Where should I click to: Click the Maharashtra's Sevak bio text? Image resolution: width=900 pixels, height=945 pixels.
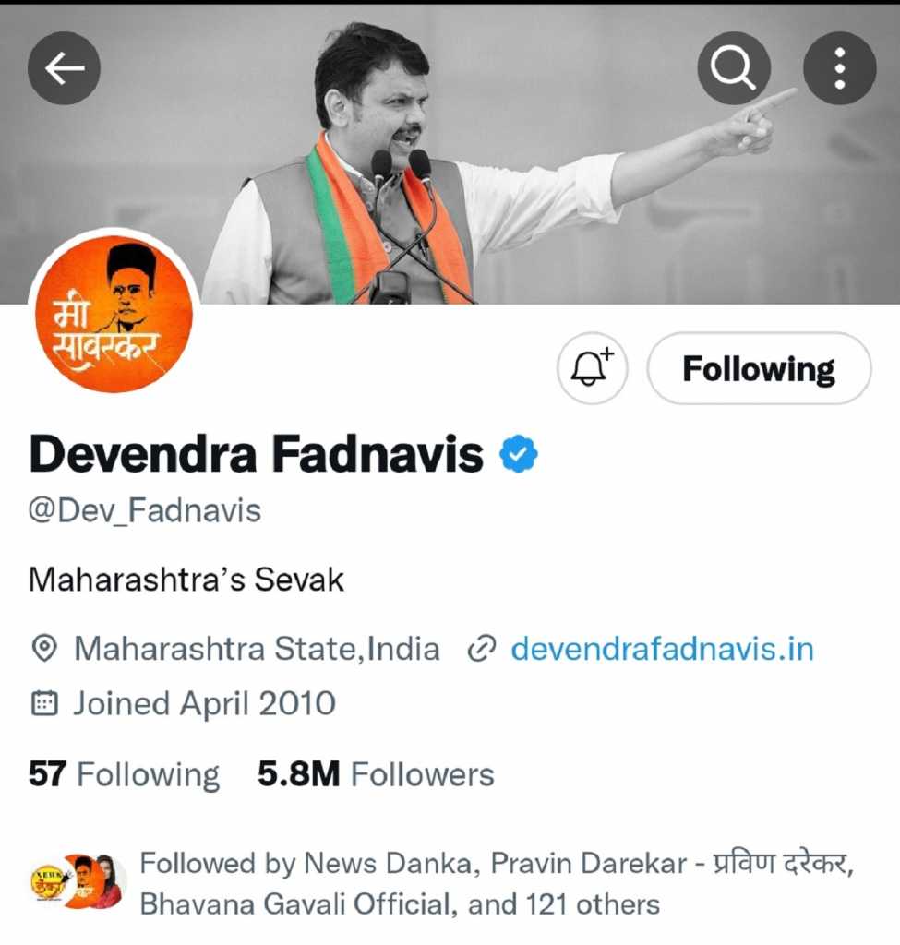186,580
